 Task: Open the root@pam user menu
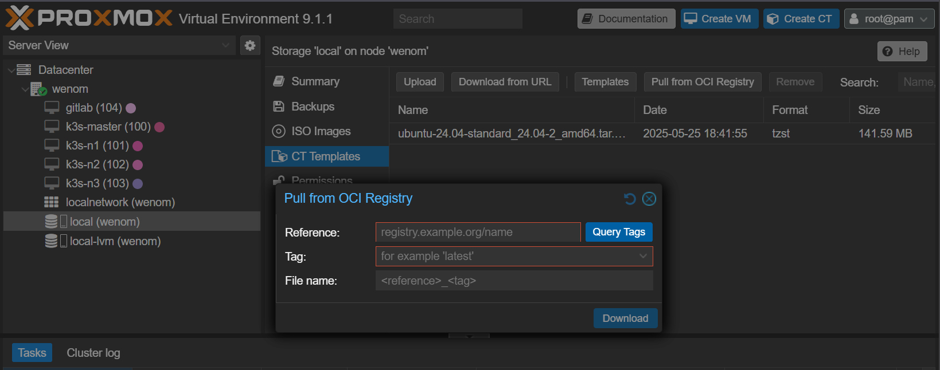point(889,19)
